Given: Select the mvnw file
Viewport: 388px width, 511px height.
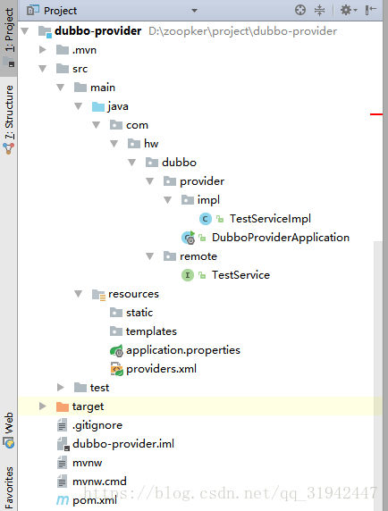Looking at the screenshot, I should point(88,463).
